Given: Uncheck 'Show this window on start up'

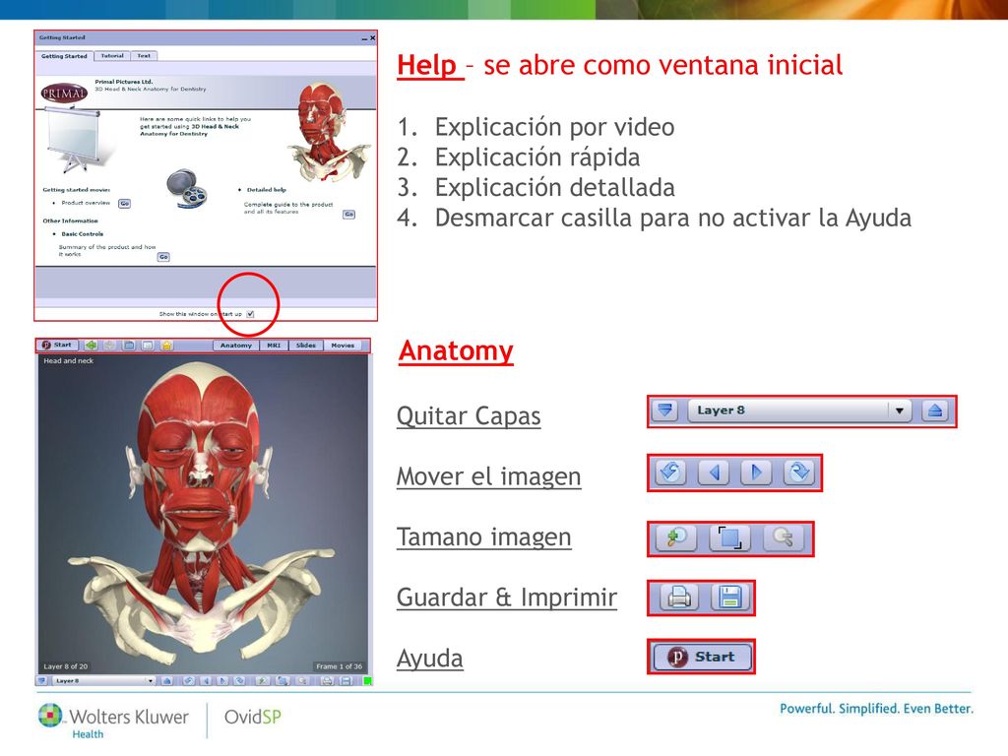Looking at the screenshot, I should click(x=251, y=314).
